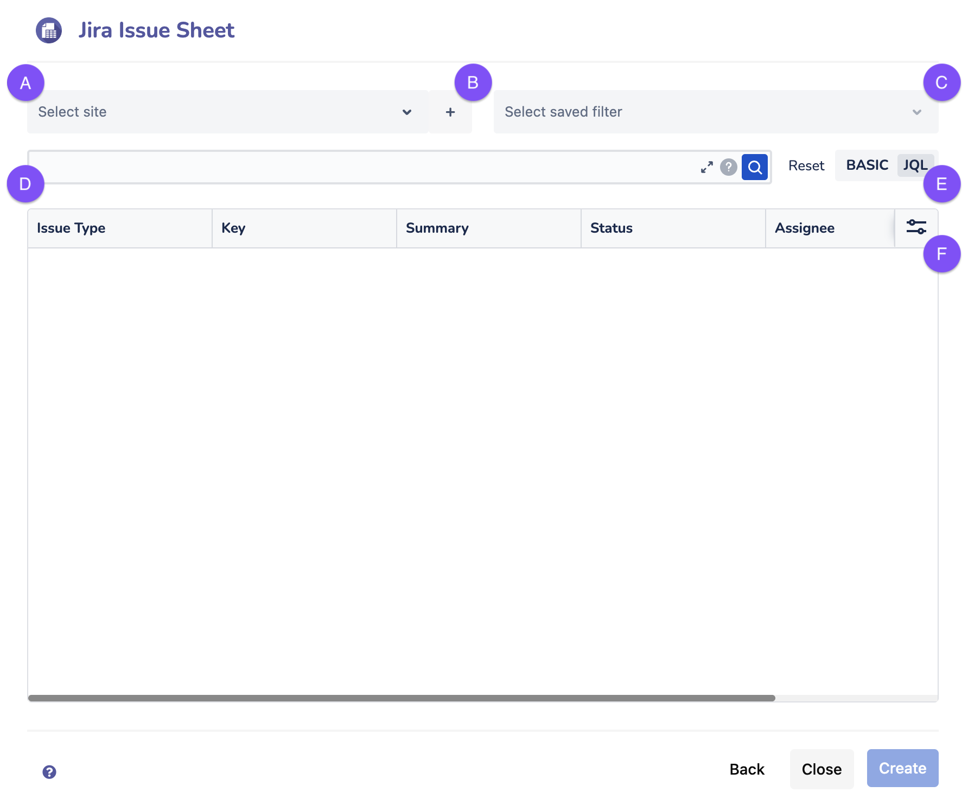
Task: Switch to JQL search mode
Action: [x=914, y=165]
